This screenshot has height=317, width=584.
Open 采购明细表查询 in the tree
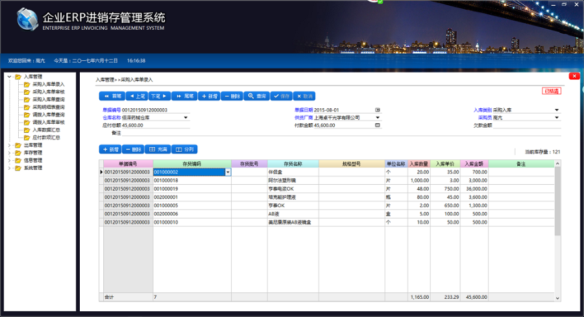click(49, 107)
